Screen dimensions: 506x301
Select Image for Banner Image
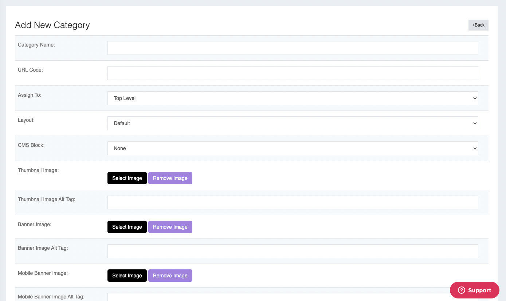[x=127, y=227]
